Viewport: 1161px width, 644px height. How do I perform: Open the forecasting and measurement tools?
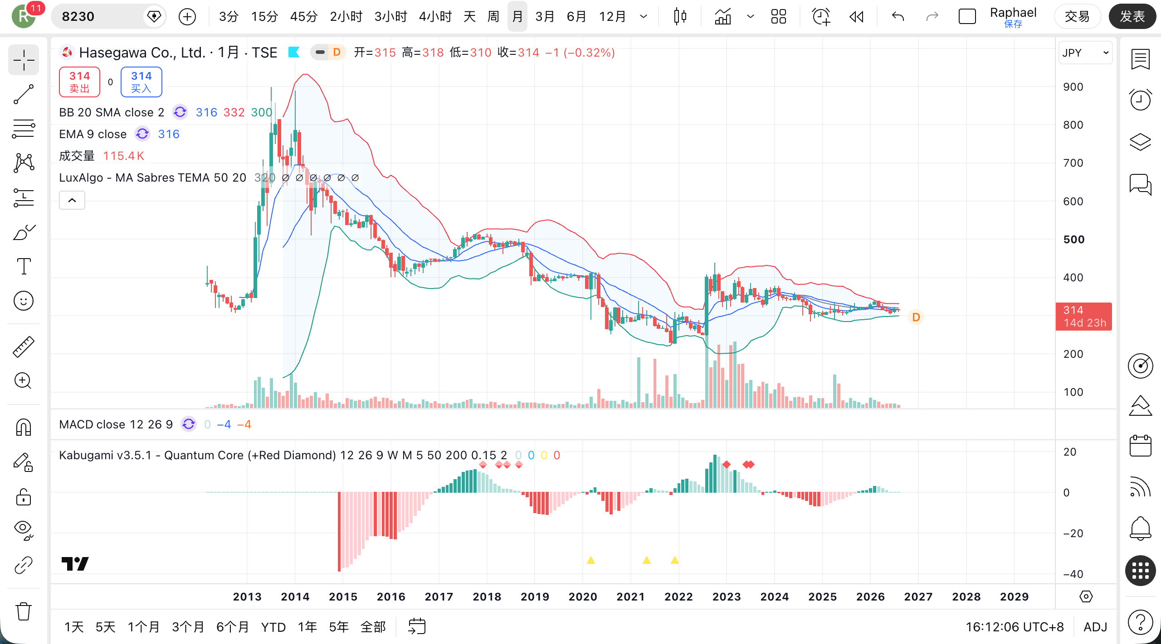tap(24, 197)
